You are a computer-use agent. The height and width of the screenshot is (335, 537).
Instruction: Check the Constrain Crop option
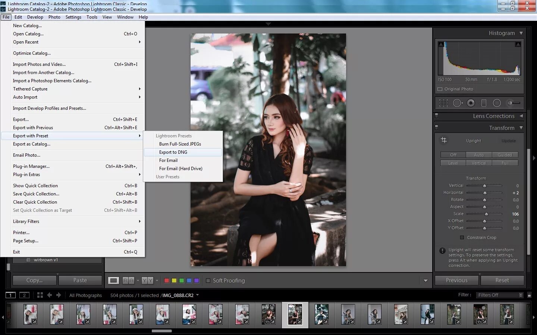tap(462, 237)
